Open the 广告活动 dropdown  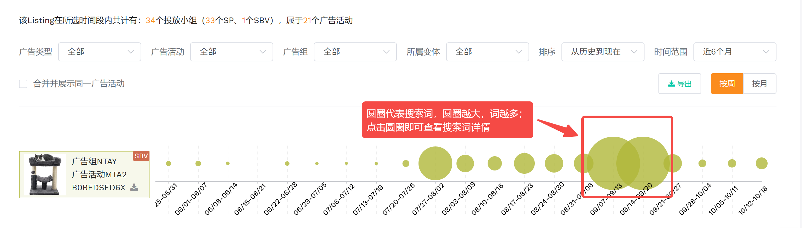[x=231, y=52]
